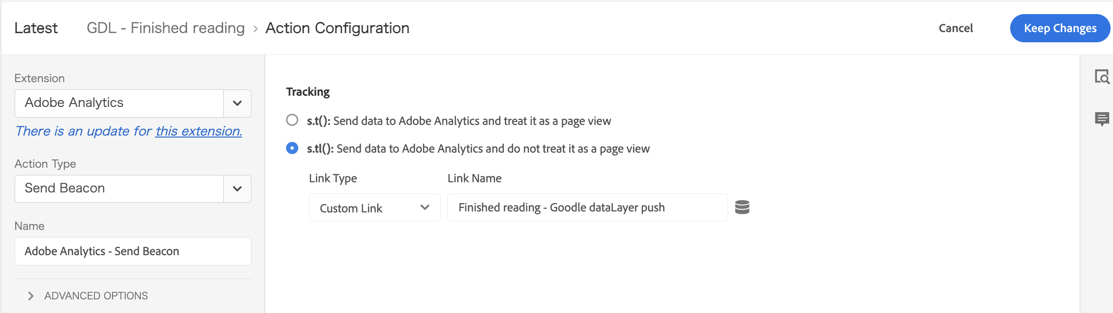This screenshot has width=1113, height=313.
Task: Open the data element selector icon
Action: pyautogui.click(x=742, y=207)
